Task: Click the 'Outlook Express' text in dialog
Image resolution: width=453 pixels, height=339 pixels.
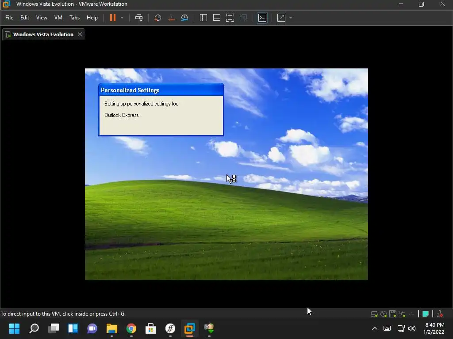Action: (x=121, y=115)
